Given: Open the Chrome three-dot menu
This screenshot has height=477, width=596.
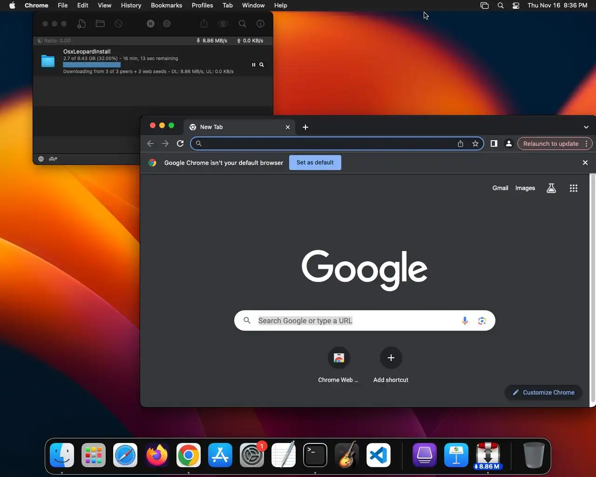Looking at the screenshot, I should pyautogui.click(x=587, y=143).
